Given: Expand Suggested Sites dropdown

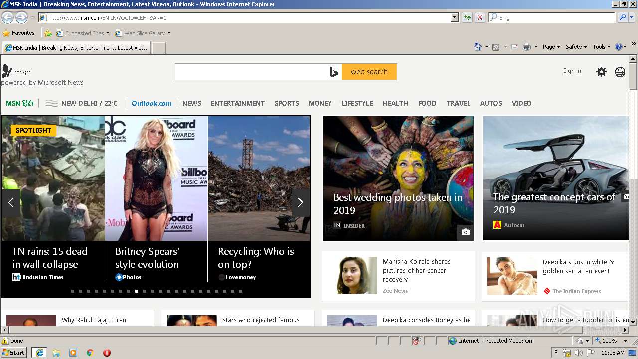Looking at the screenshot, I should point(108,33).
